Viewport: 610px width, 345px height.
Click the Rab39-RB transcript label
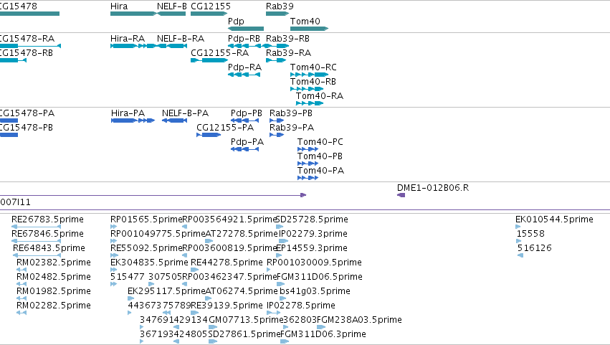click(x=288, y=39)
